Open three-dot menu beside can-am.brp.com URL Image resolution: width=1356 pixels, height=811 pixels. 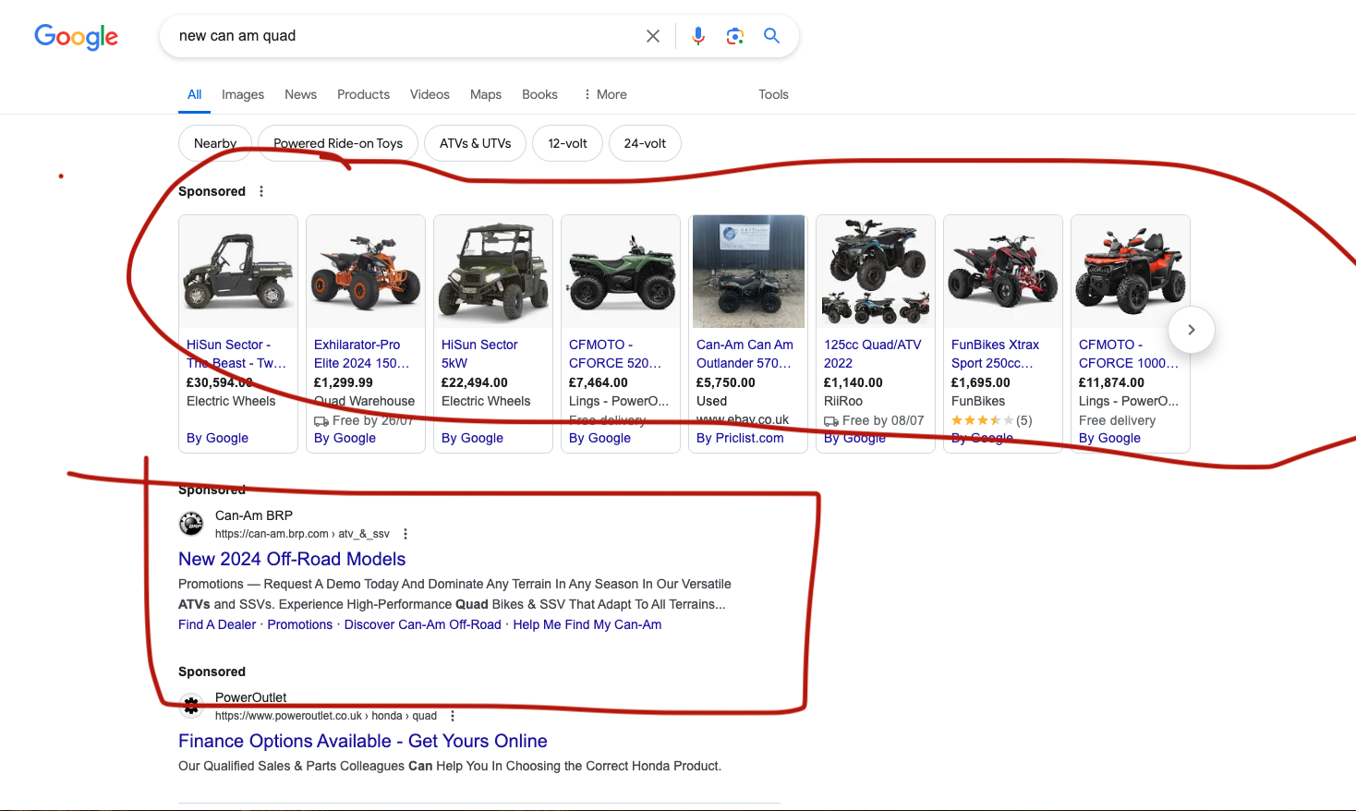[406, 534]
